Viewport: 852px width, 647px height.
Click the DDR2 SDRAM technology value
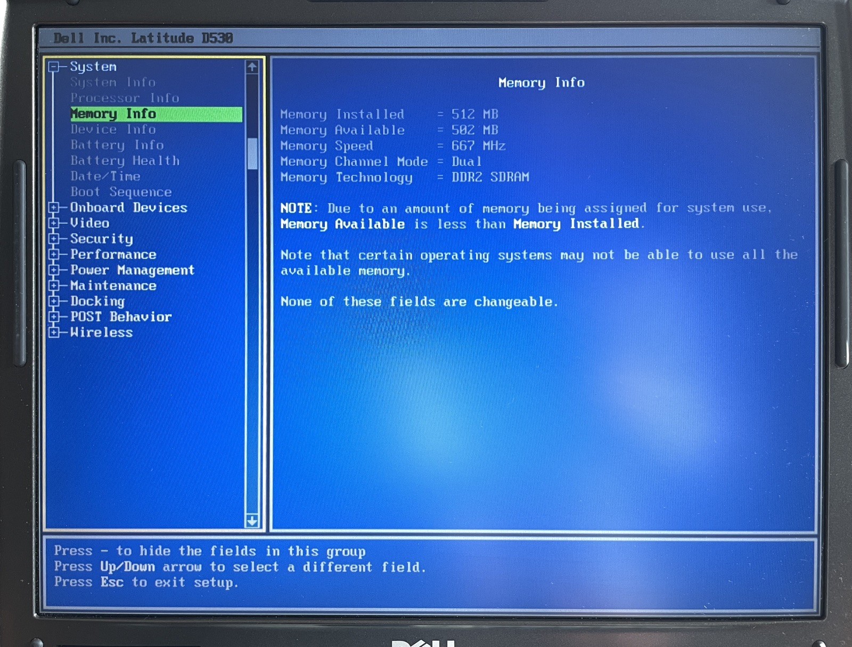[x=490, y=177]
